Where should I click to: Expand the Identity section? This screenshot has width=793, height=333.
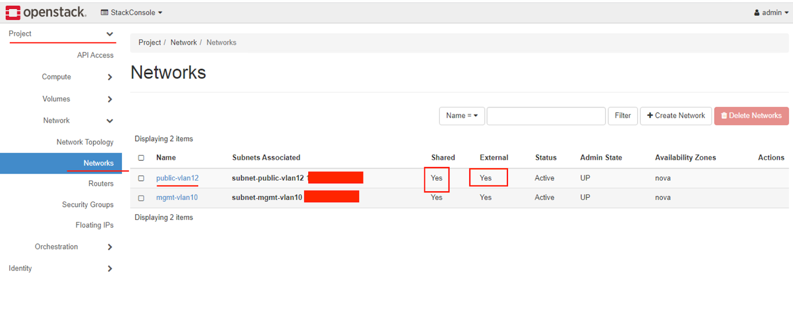[61, 269]
